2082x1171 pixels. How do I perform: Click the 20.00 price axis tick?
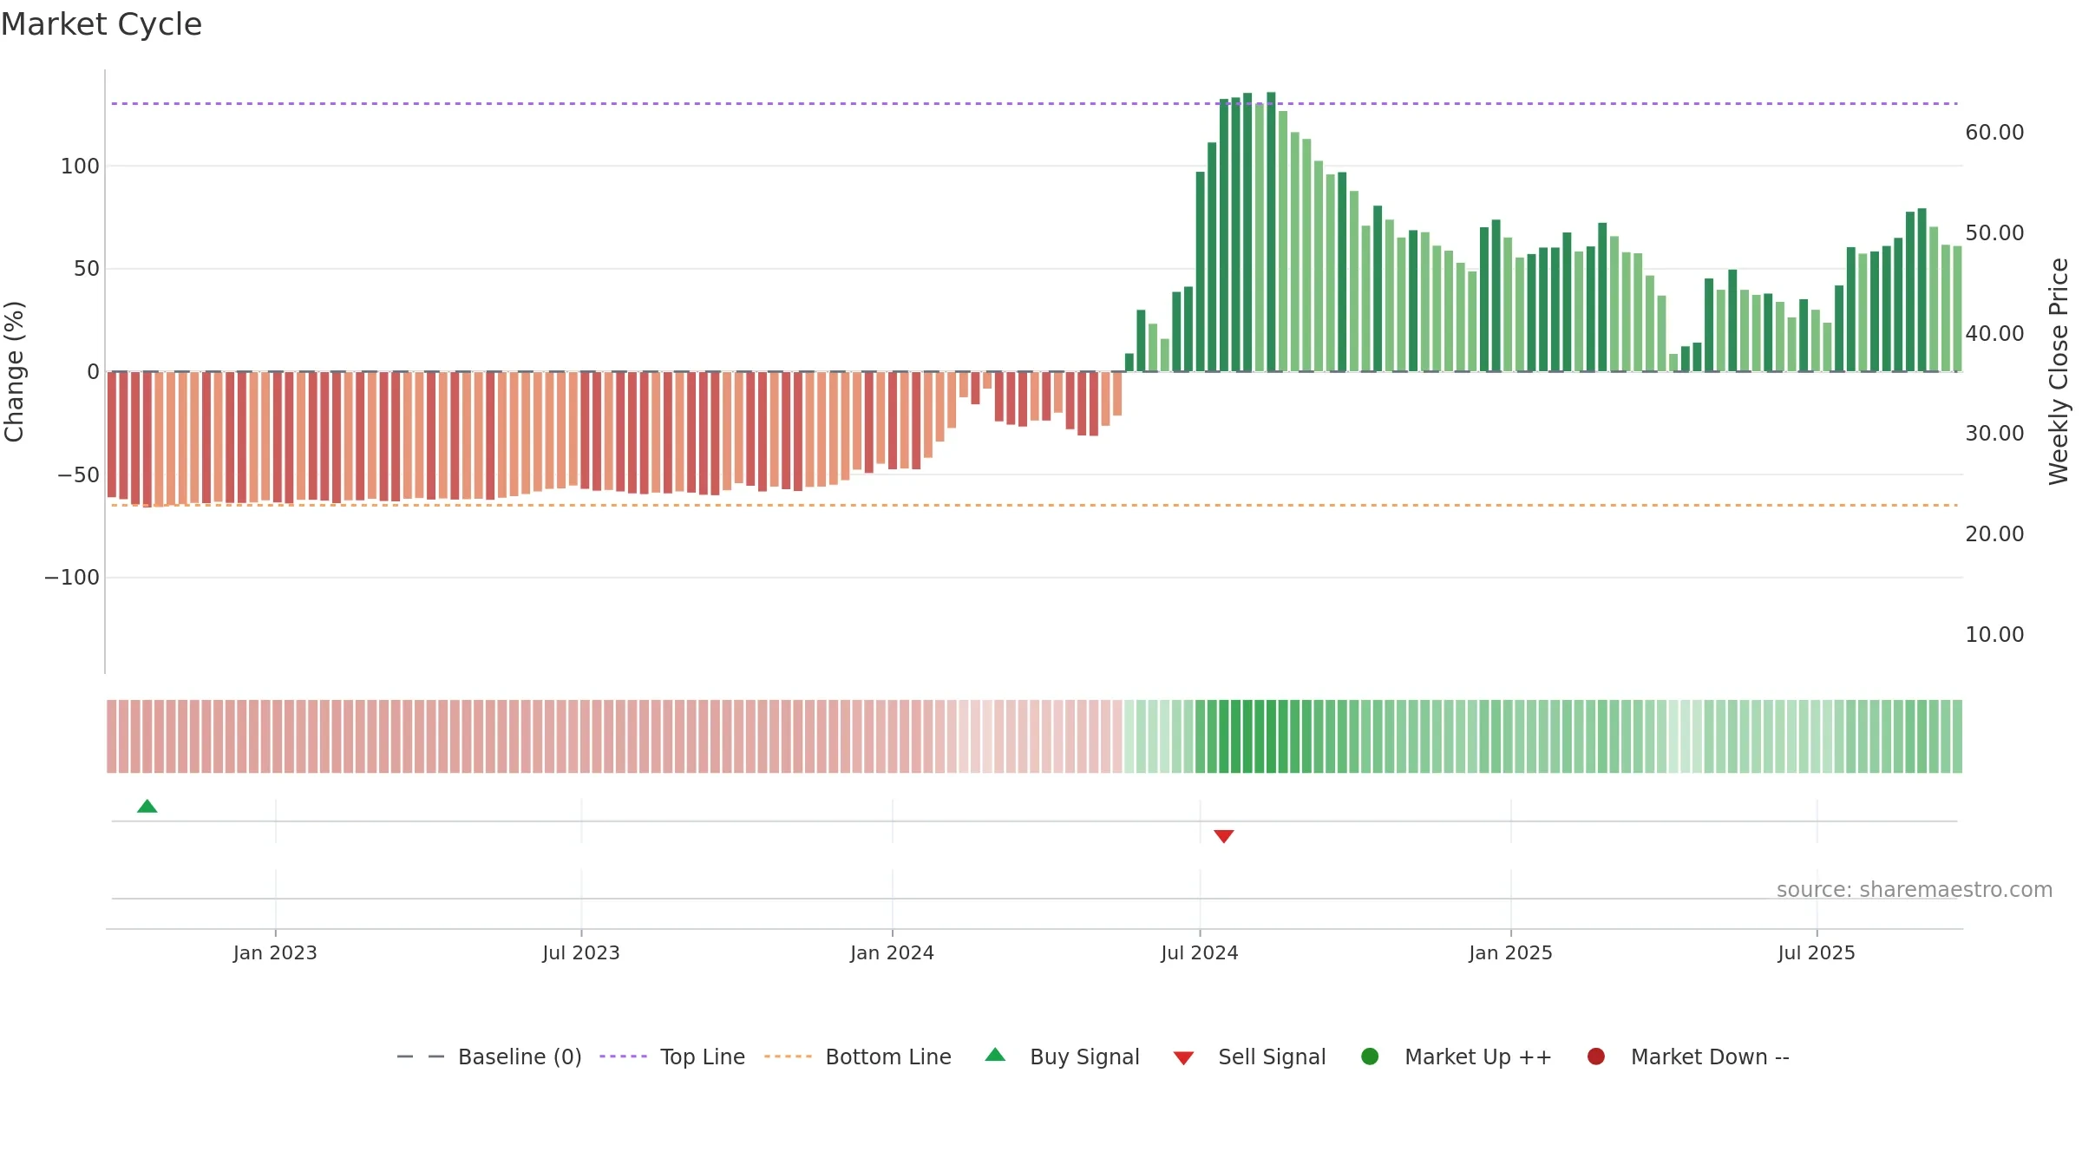coord(1994,534)
